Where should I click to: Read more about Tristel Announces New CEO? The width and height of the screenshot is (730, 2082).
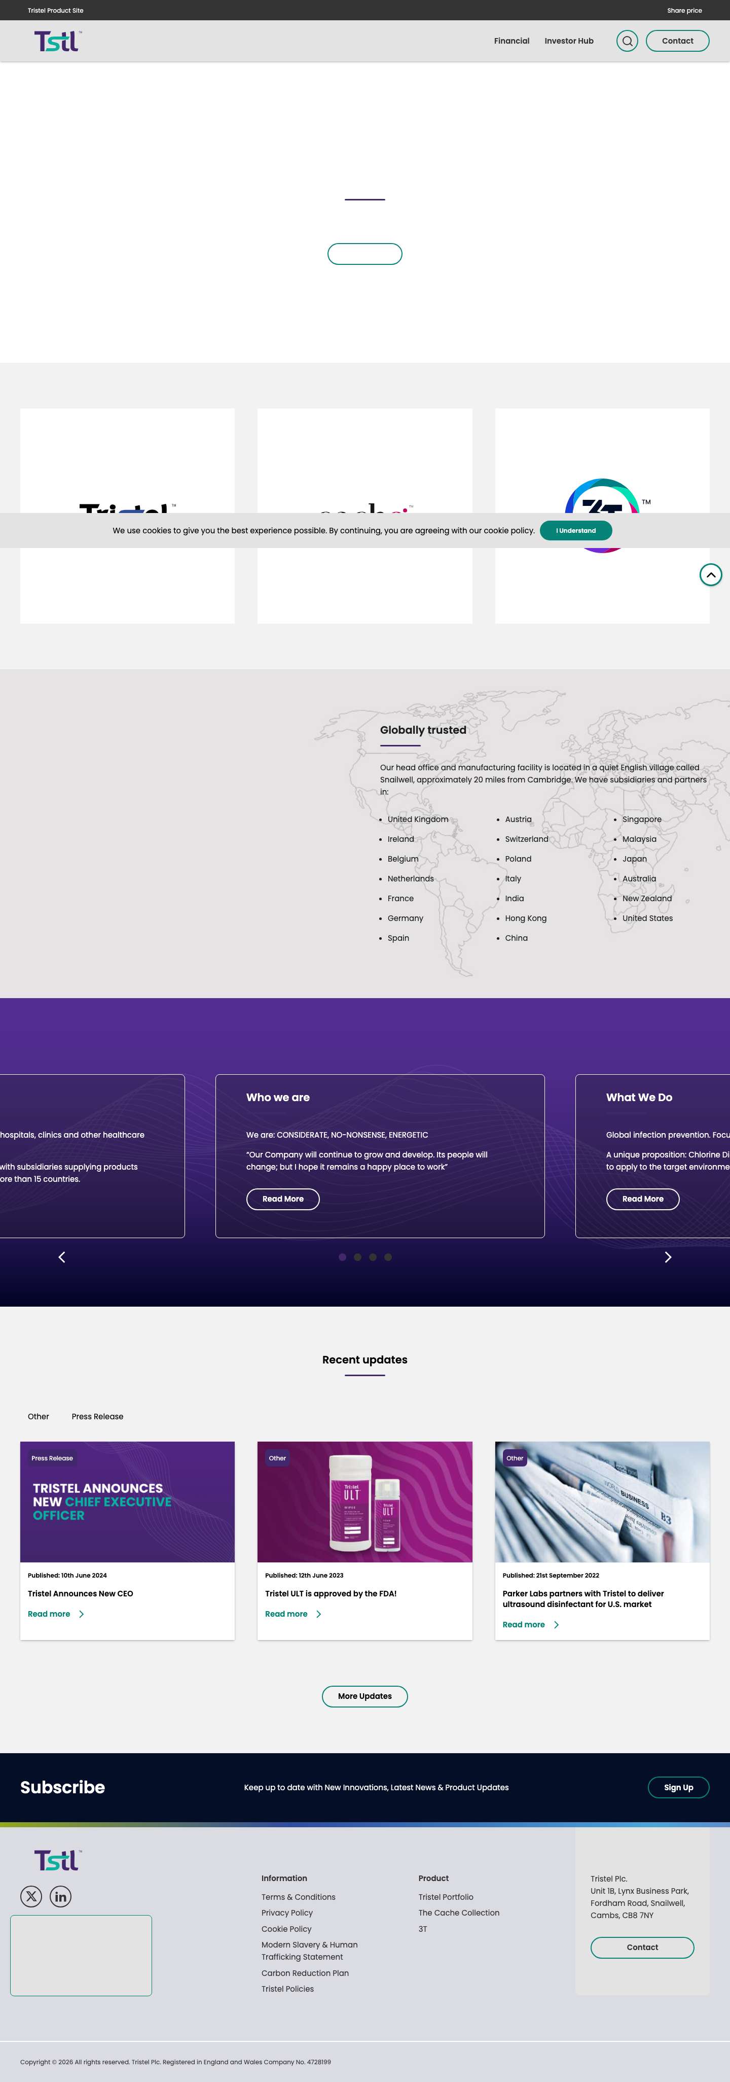[49, 1614]
